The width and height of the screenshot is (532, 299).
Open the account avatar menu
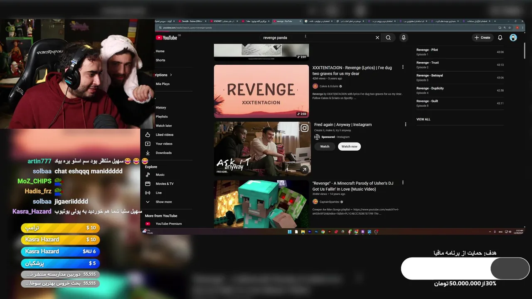[x=513, y=38]
